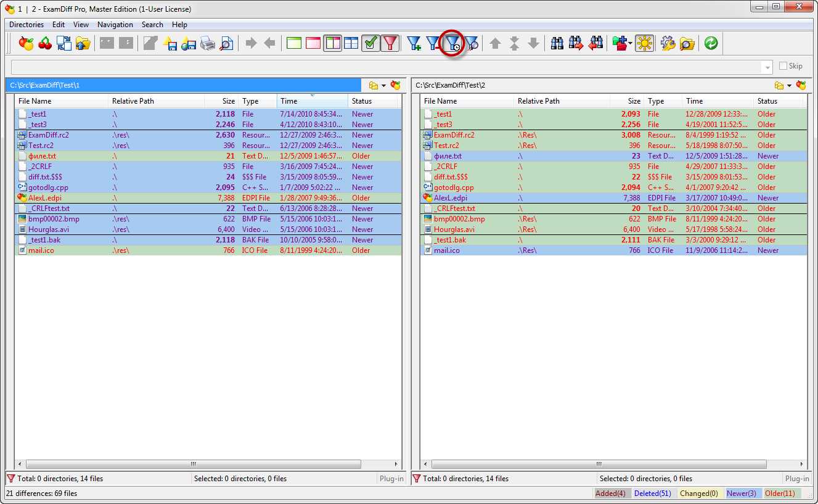
Task: Click the green refresh icon
Action: (711, 43)
